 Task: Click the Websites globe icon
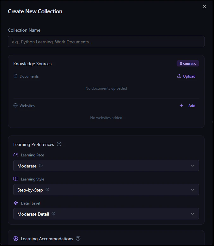coord(15,105)
